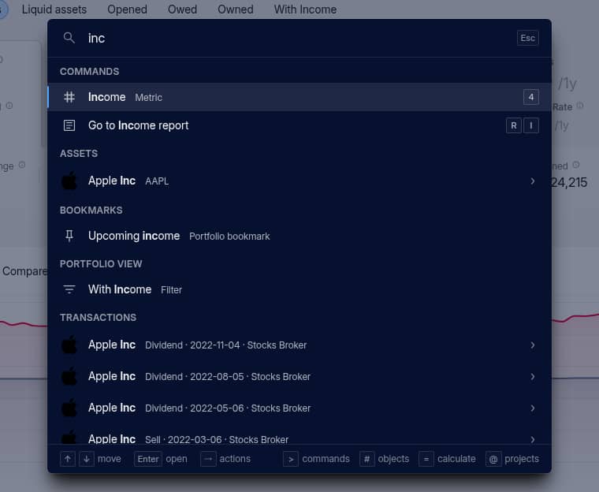
Task: Click the @ projects prefix hint
Action: click(x=493, y=459)
